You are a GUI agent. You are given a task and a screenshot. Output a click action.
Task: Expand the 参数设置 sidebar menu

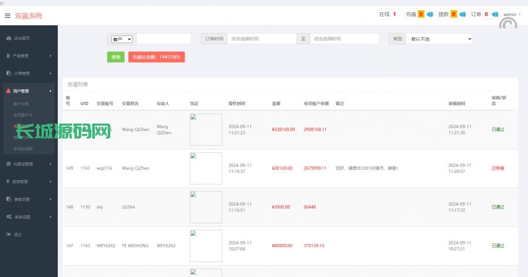point(28,199)
